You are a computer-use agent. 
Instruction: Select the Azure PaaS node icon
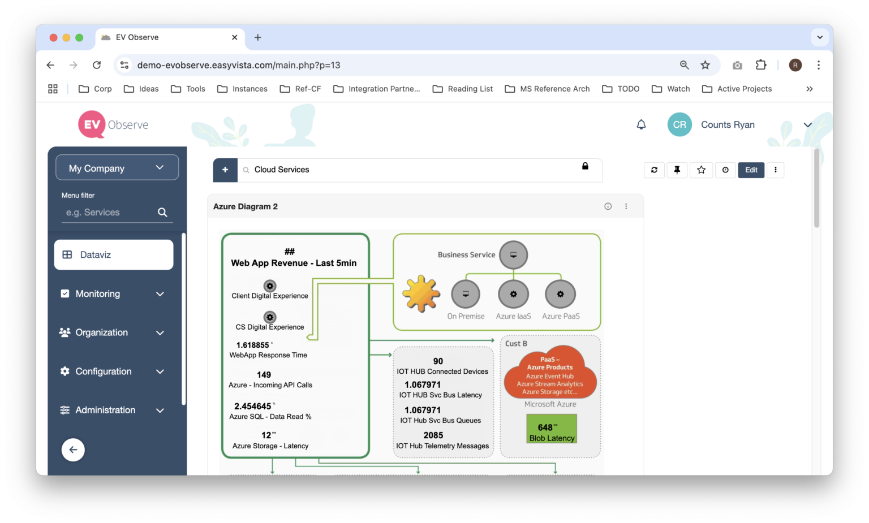tap(560, 294)
